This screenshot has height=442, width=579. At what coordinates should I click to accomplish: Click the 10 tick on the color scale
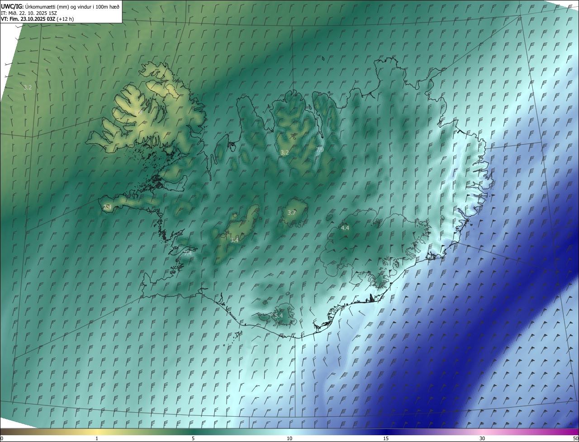click(289, 438)
